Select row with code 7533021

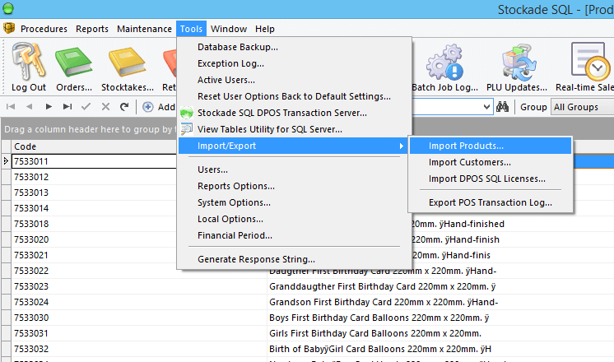click(94, 255)
